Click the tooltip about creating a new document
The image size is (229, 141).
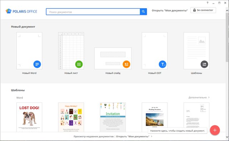pyautogui.click(x=177, y=131)
